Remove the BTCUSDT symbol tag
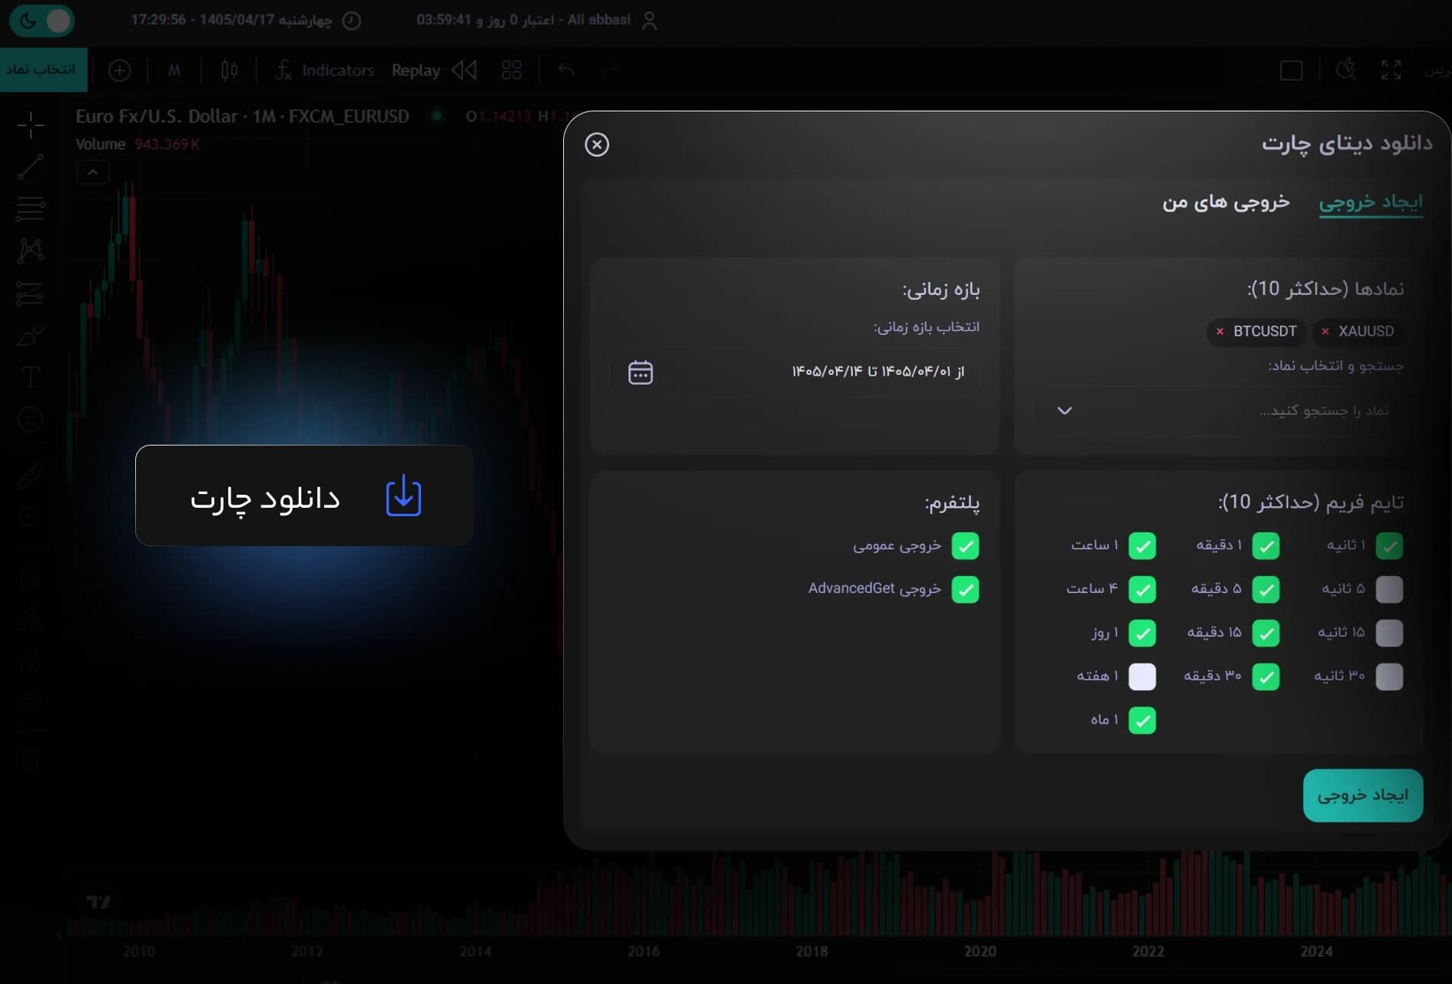 [1220, 331]
